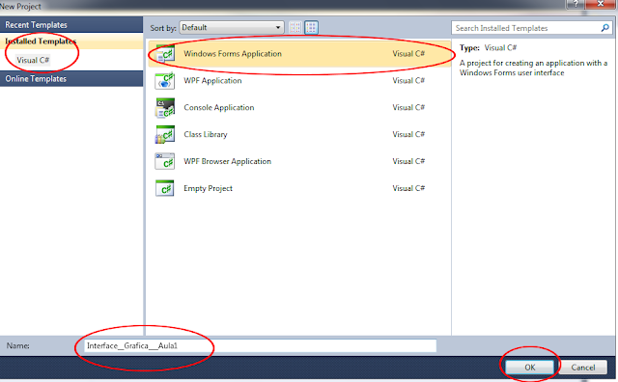
Task: Close the New Project dialog
Action: point(601,4)
